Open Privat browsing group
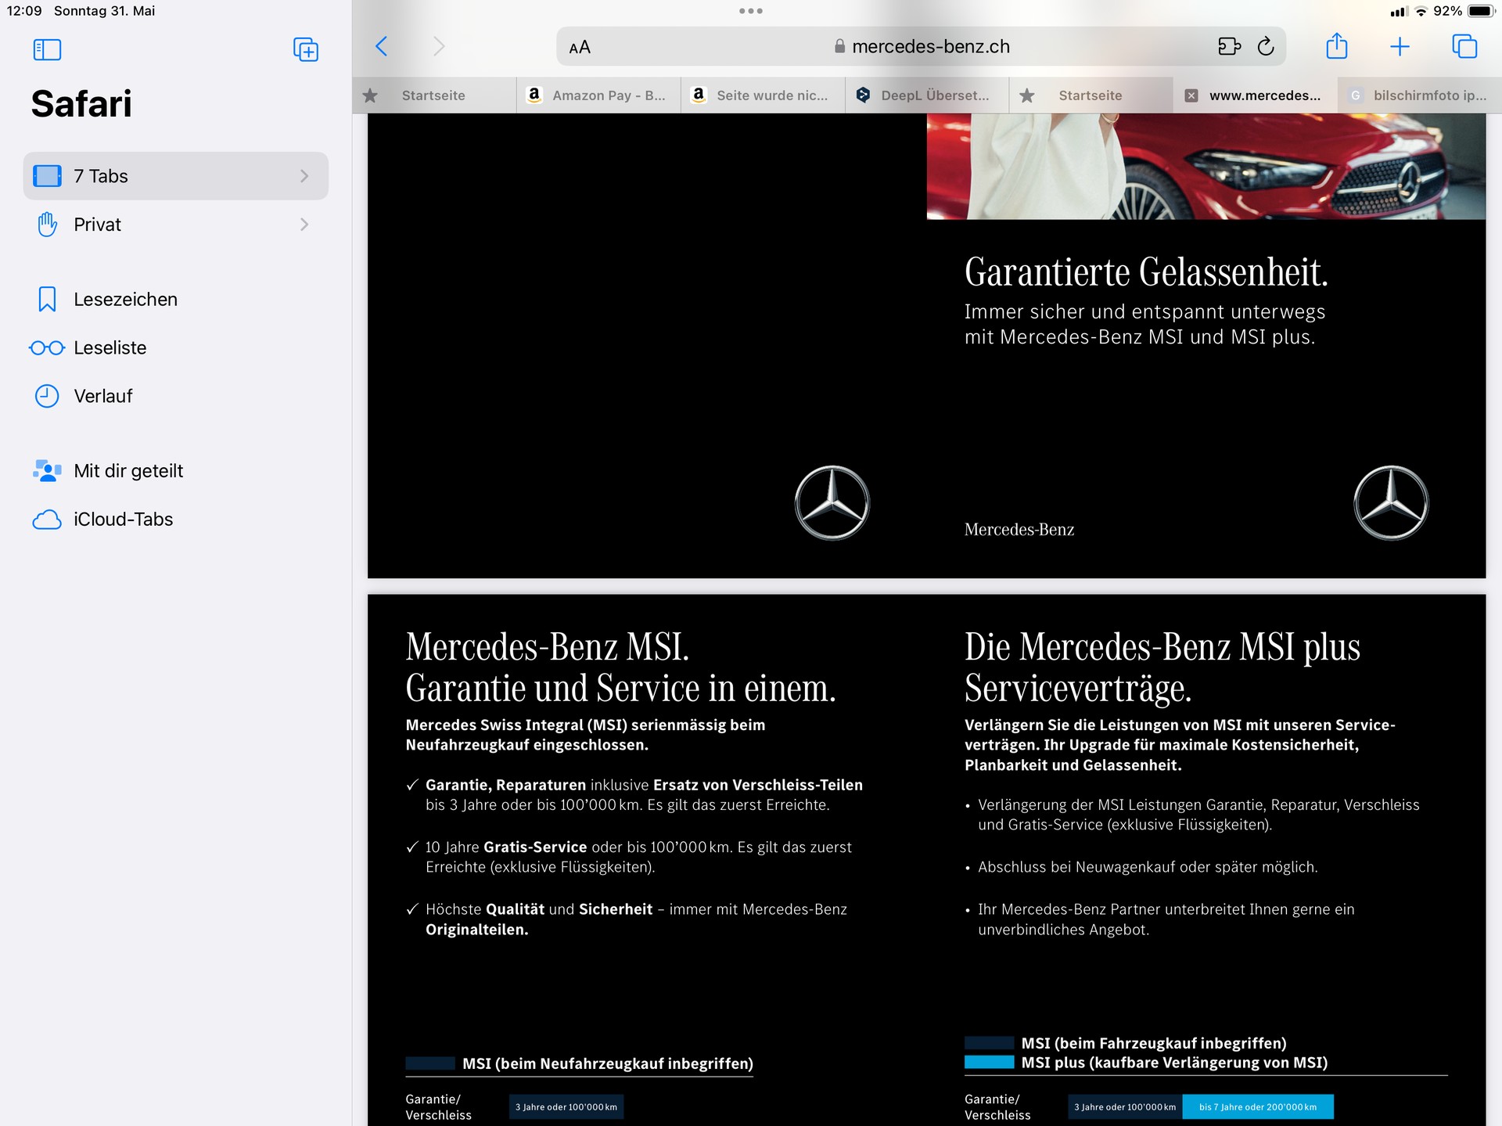Viewport: 1502px width, 1126px height. [176, 225]
